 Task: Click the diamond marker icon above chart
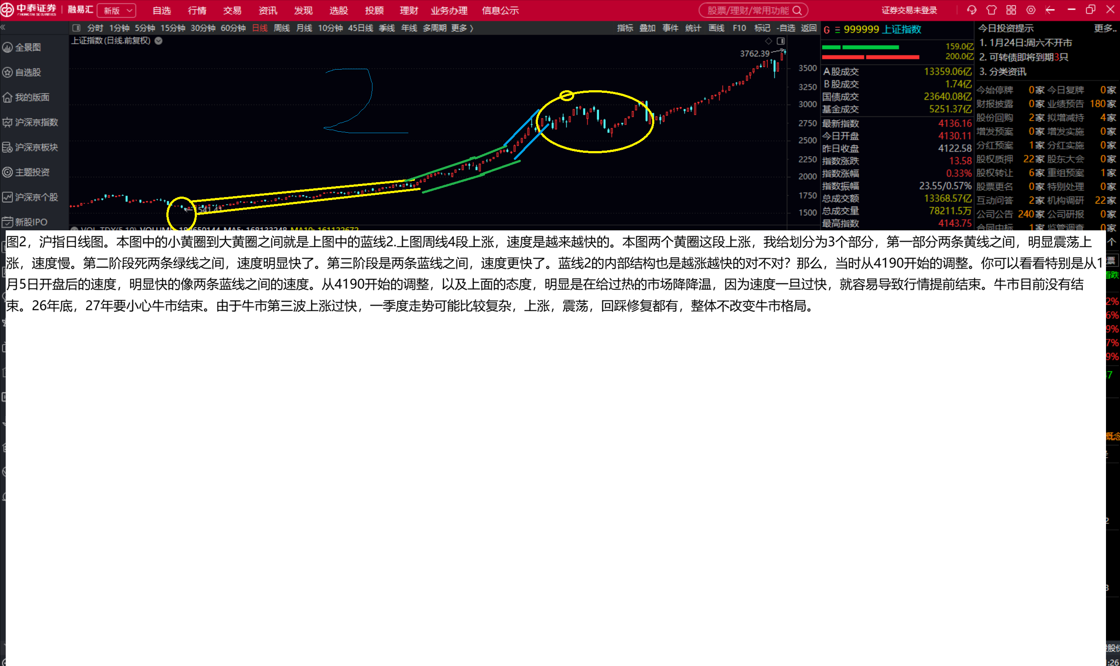(x=769, y=41)
